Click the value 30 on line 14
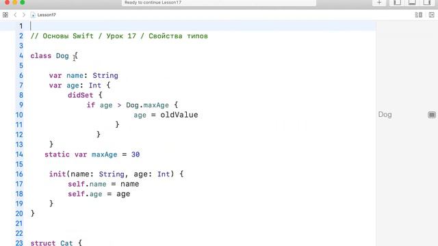 [x=136, y=154]
